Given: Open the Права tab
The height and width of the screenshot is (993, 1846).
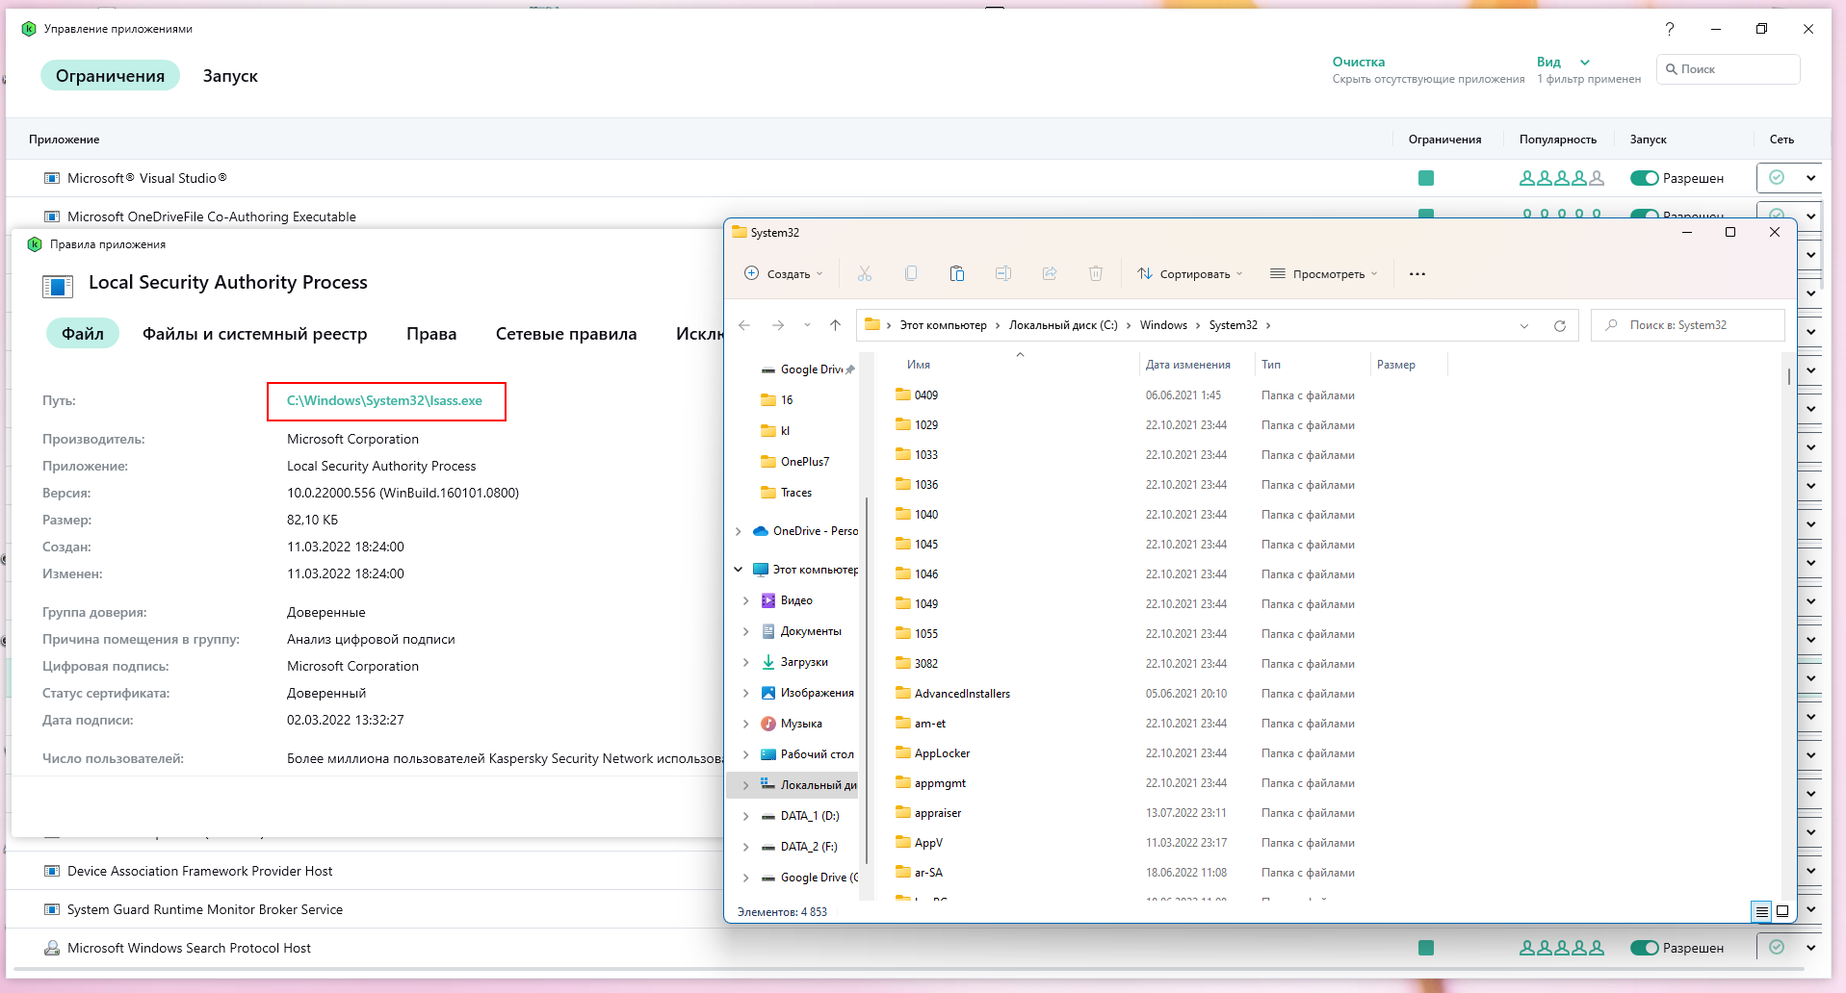Looking at the screenshot, I should tap(431, 334).
